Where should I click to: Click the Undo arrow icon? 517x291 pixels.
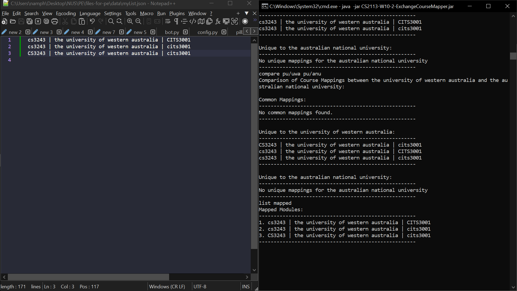click(92, 22)
